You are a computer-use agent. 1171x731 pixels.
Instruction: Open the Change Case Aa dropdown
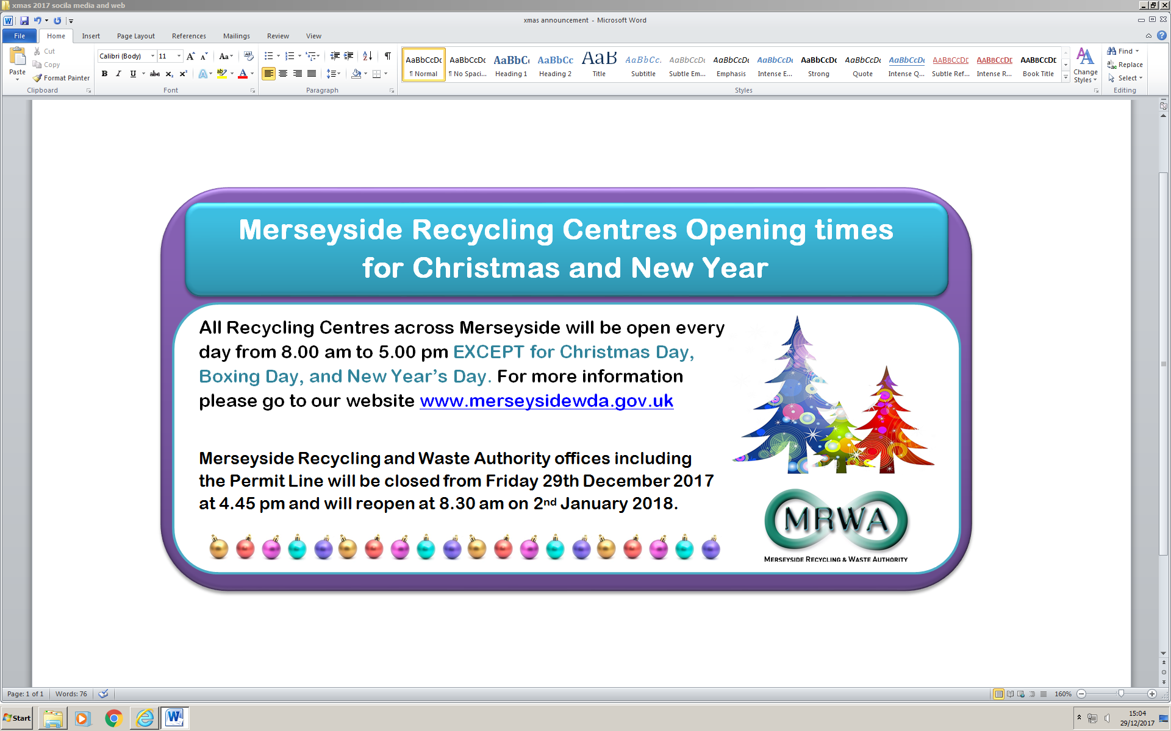[x=226, y=56]
